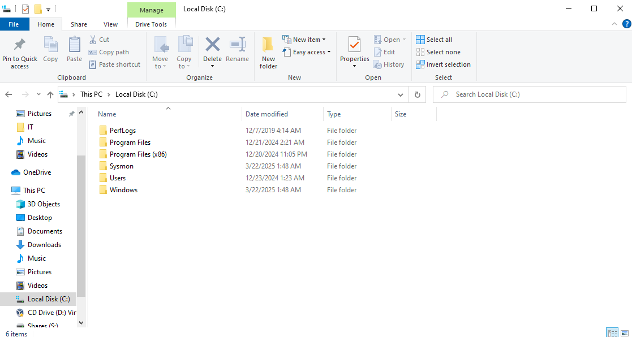Switch to details view layout

tap(612, 332)
